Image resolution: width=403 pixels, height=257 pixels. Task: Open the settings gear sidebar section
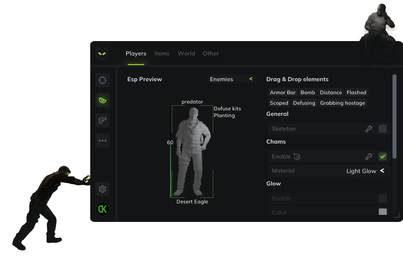(x=103, y=189)
